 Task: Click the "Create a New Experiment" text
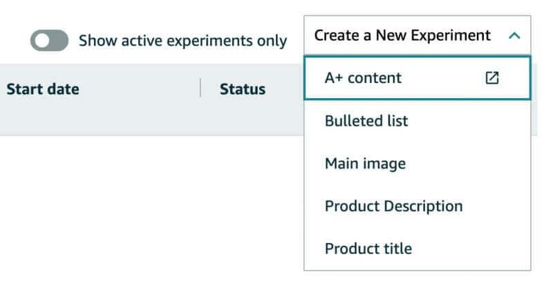tap(402, 35)
